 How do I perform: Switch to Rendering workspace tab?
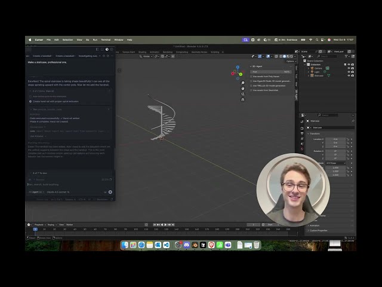point(167,52)
